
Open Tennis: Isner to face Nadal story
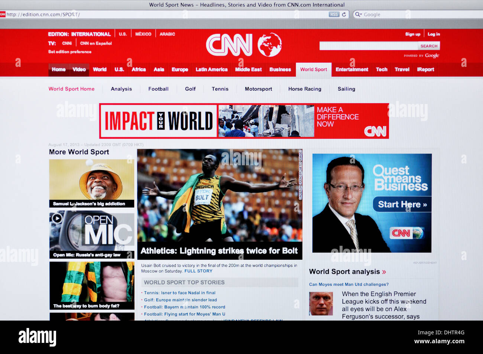click(180, 293)
